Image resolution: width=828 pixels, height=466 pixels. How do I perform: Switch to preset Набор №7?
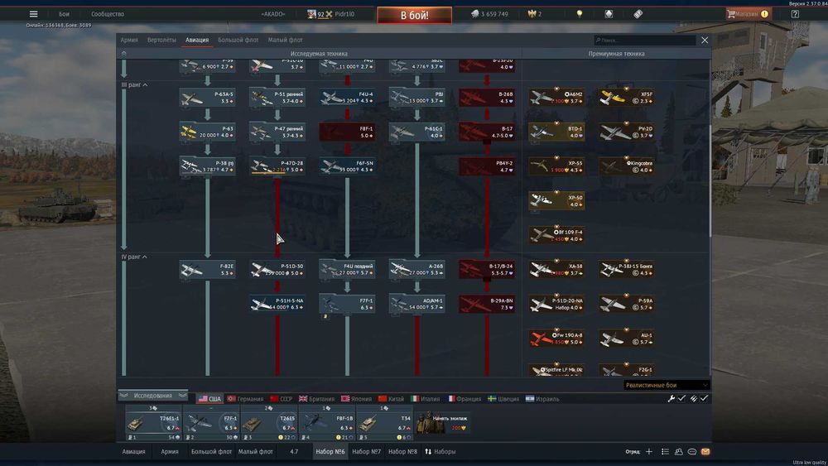[366, 452]
